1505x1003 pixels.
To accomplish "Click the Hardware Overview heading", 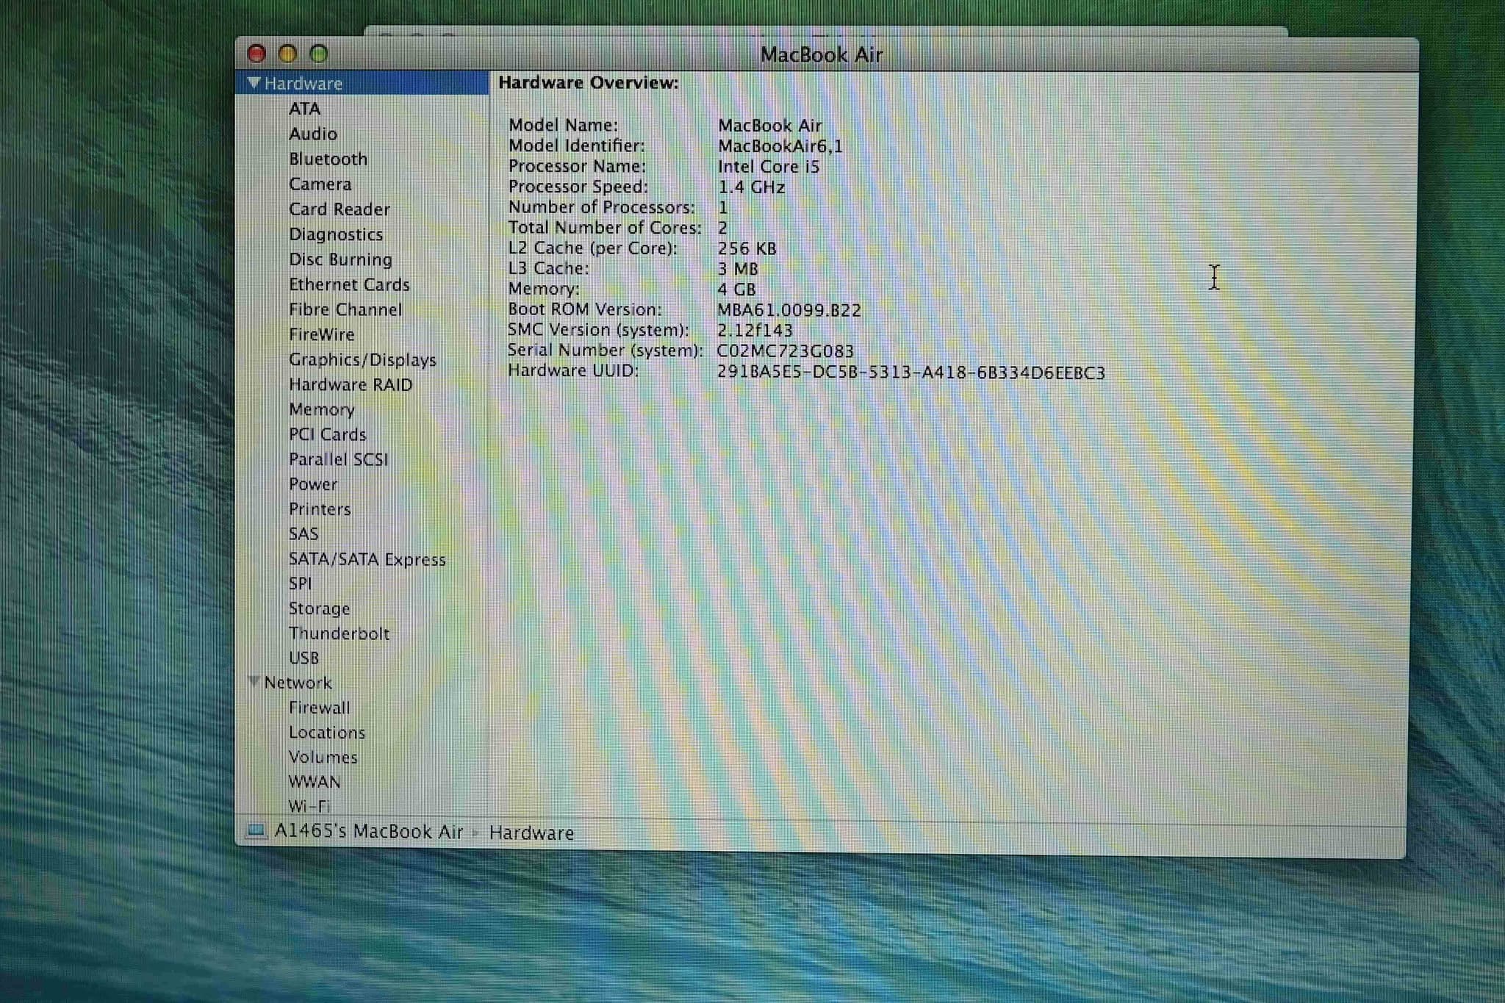I will tap(589, 82).
